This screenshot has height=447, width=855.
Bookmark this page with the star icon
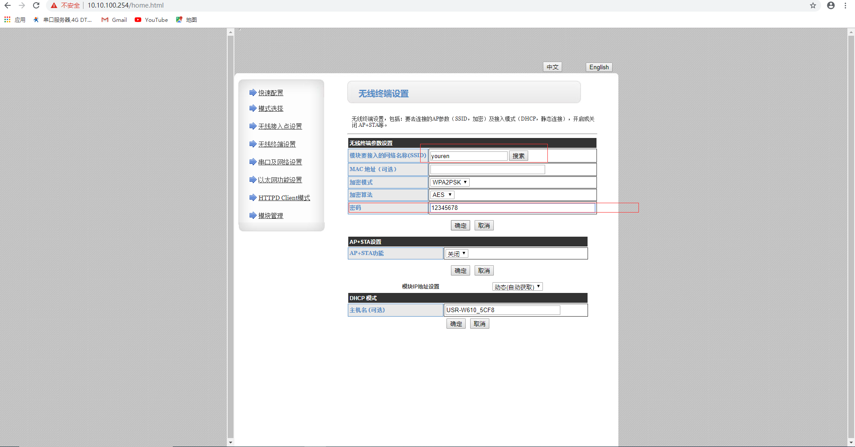click(x=813, y=5)
